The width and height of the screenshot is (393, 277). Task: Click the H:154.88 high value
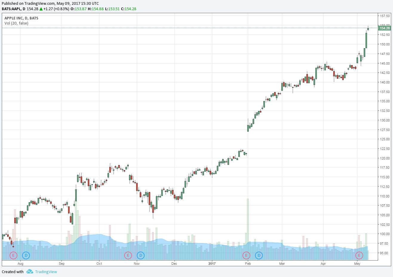[96, 9]
